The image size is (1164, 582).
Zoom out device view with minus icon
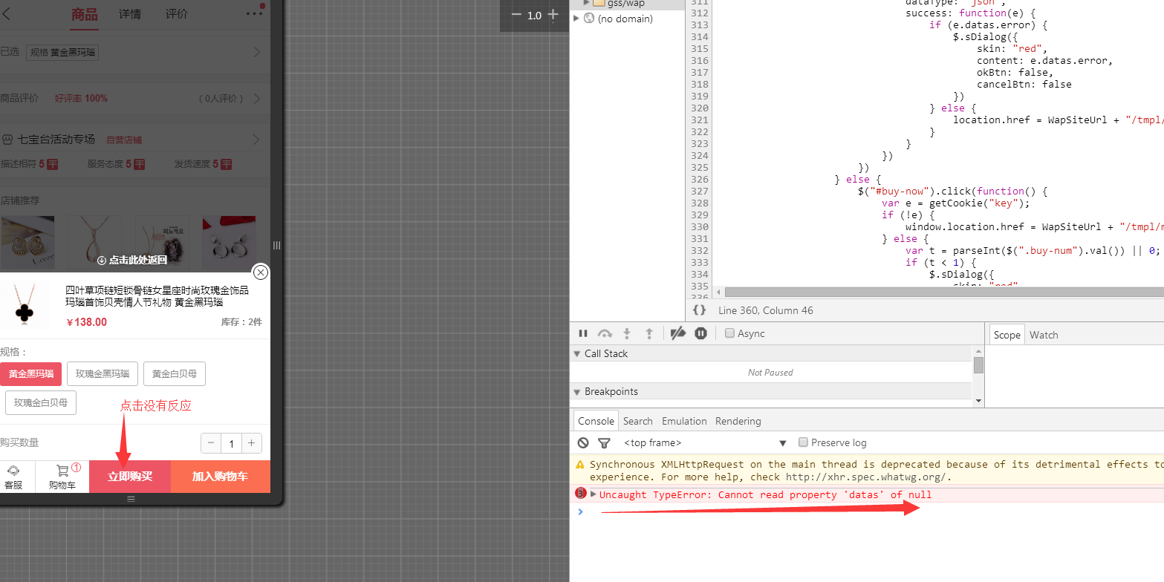[x=516, y=15]
